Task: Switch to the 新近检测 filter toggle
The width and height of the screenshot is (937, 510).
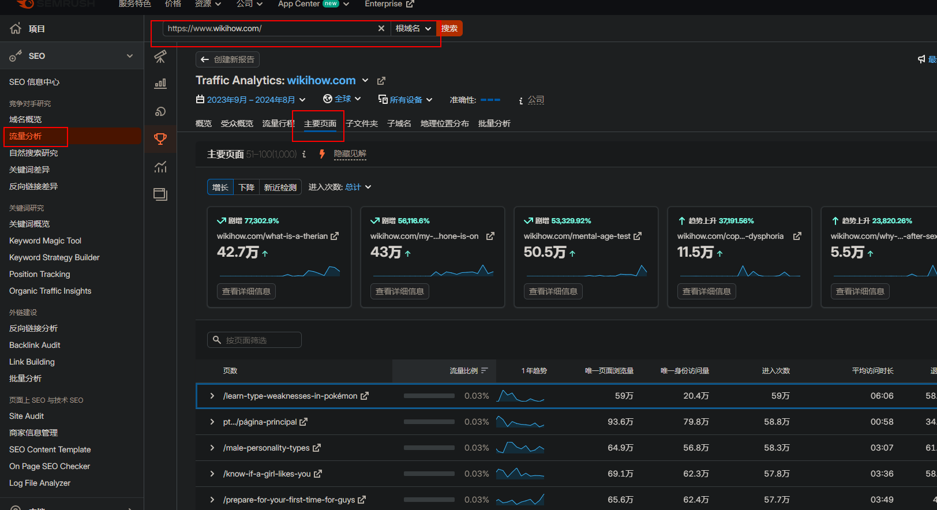Action: click(x=280, y=187)
